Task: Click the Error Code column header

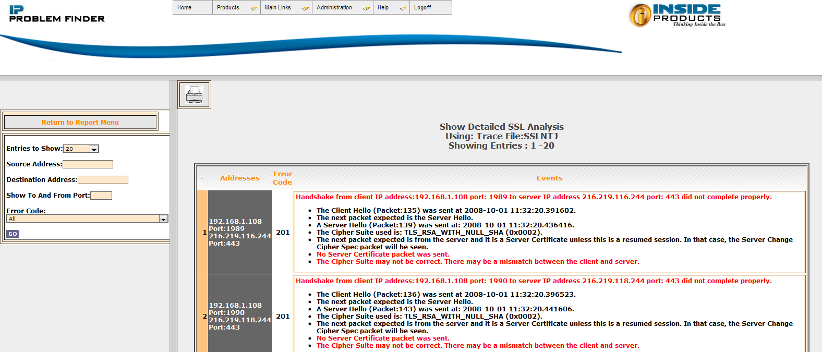Action: point(282,178)
